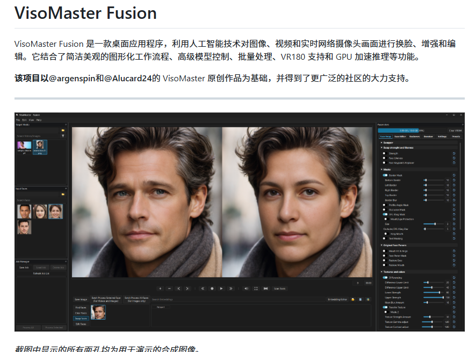Click the Save Image button
Viewport: 475px width, 352px height.
(81, 299)
